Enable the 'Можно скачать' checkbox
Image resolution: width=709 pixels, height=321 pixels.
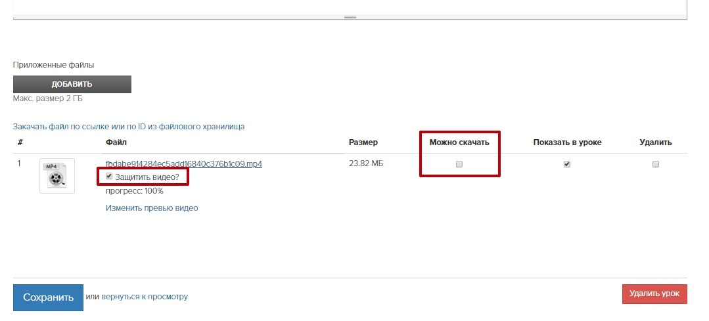pos(459,164)
